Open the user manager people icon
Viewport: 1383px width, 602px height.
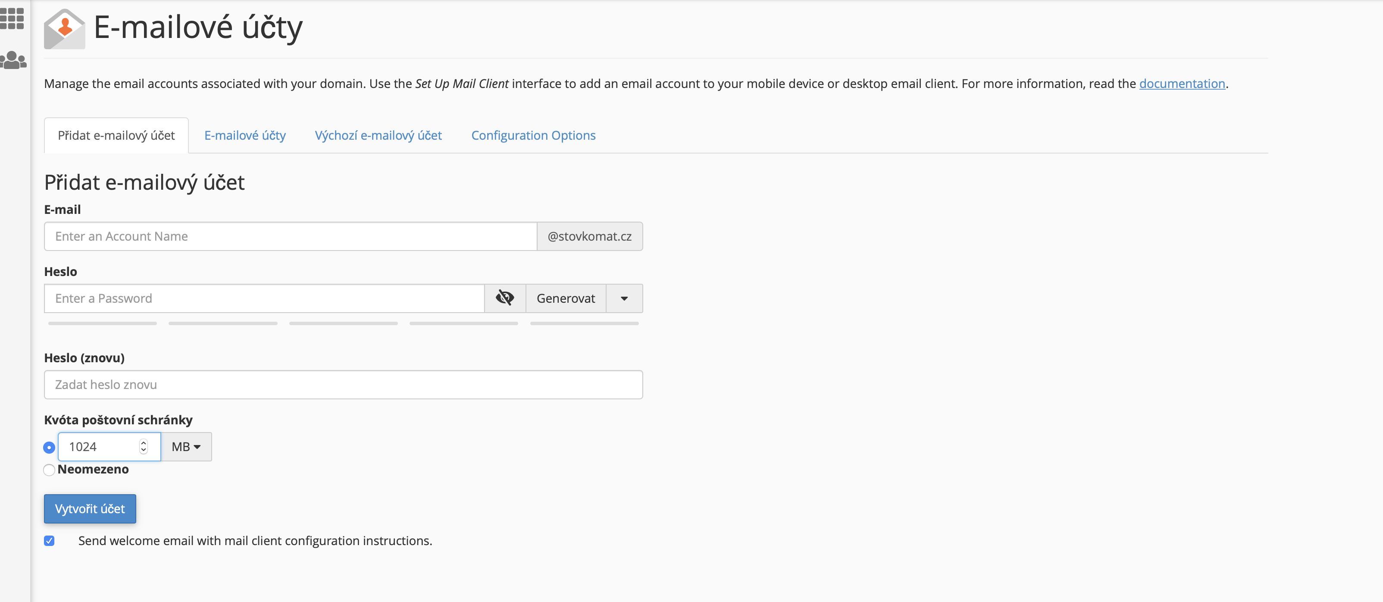click(13, 60)
